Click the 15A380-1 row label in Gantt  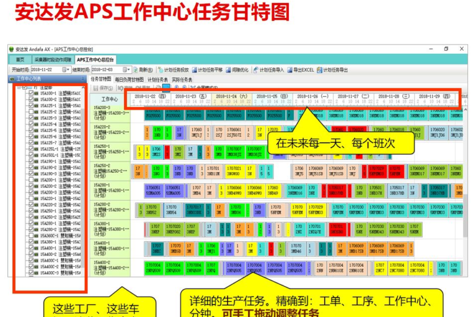point(110,229)
